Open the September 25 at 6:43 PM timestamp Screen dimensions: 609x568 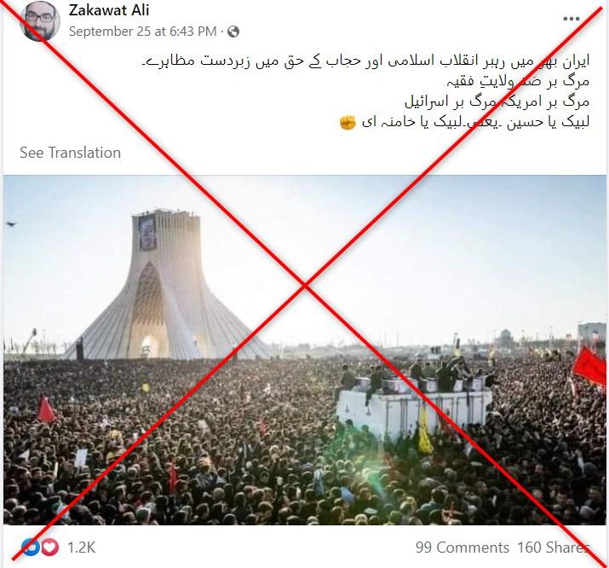point(142,32)
